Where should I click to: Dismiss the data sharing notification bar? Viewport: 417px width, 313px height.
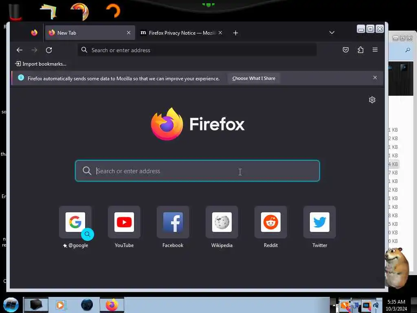(375, 78)
